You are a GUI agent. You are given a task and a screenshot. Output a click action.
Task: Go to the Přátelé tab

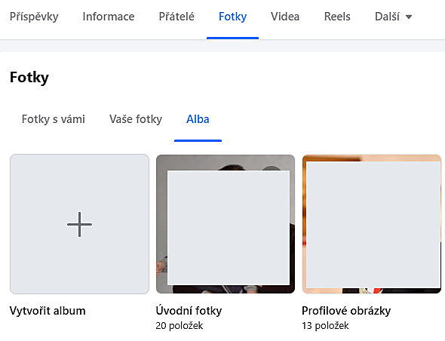pos(176,17)
